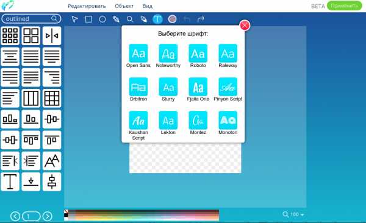Select the ellipse shape tool

coord(102,19)
